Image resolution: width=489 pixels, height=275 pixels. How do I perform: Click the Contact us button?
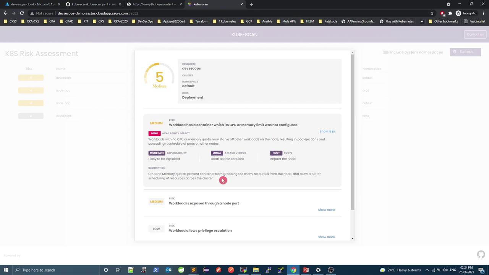(x=475, y=34)
